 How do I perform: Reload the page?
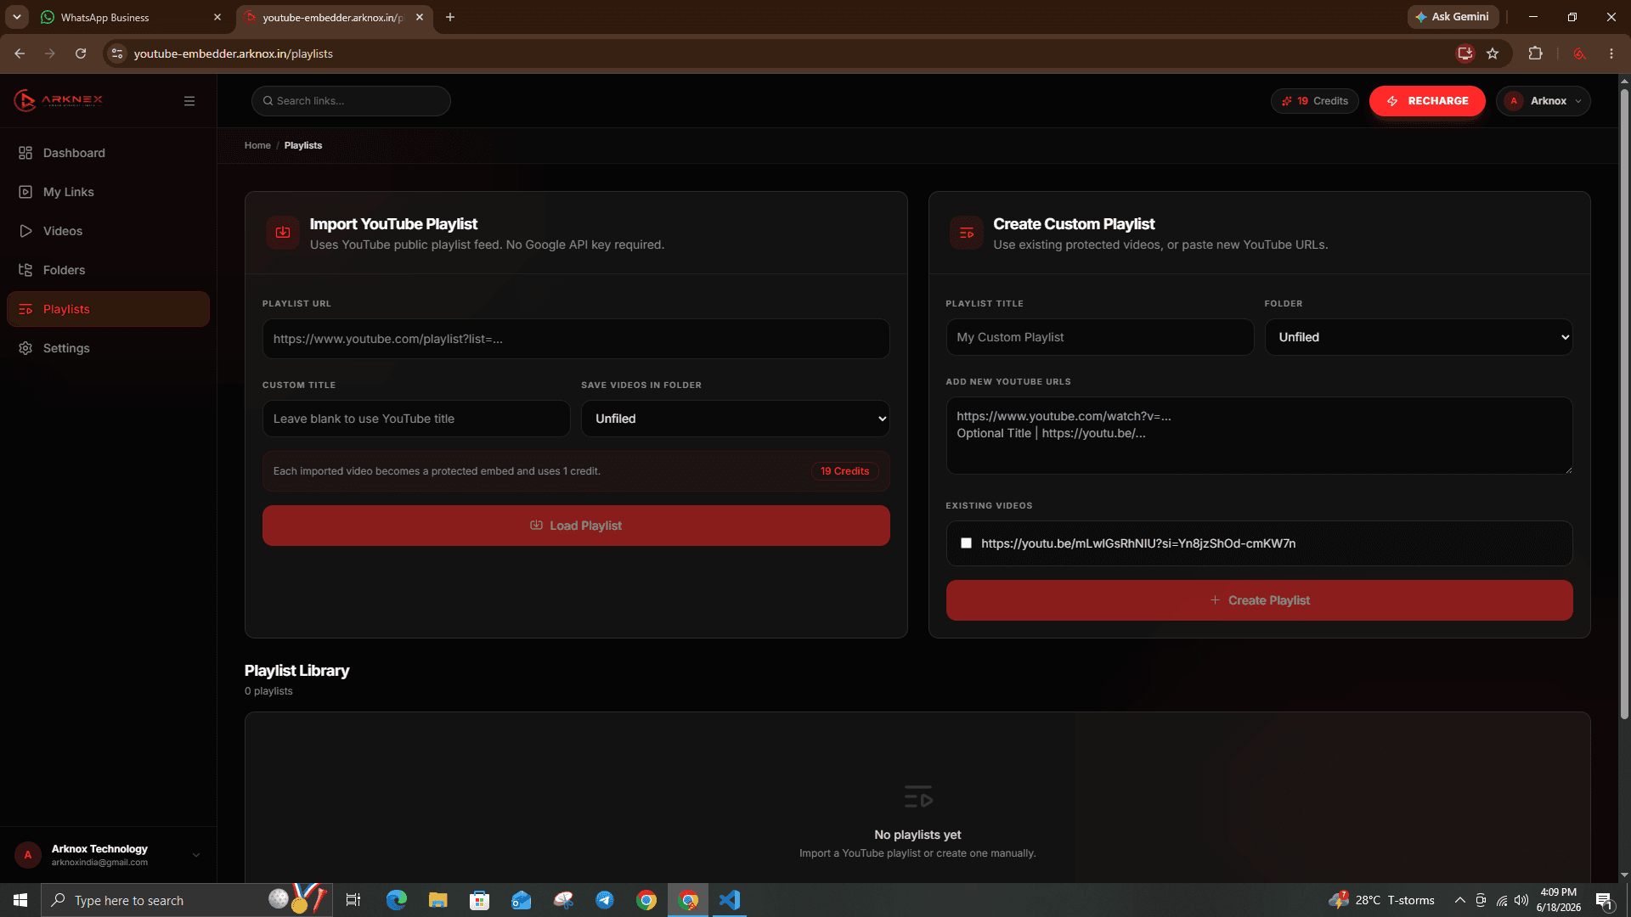click(x=81, y=53)
